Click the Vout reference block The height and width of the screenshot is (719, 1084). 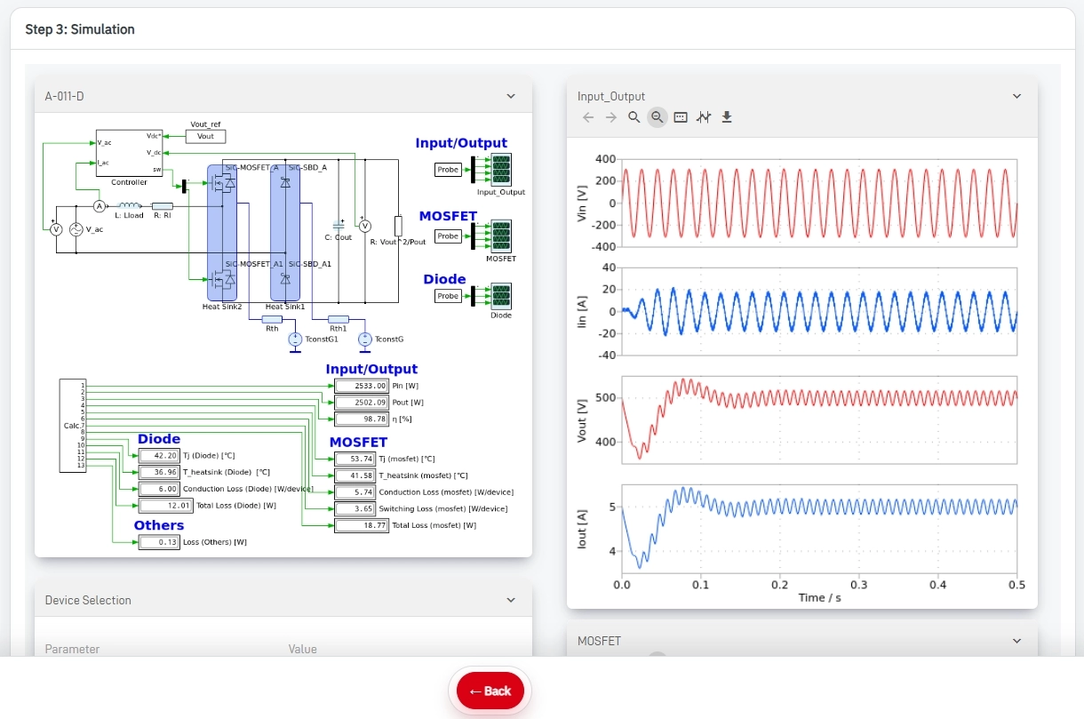[205, 136]
